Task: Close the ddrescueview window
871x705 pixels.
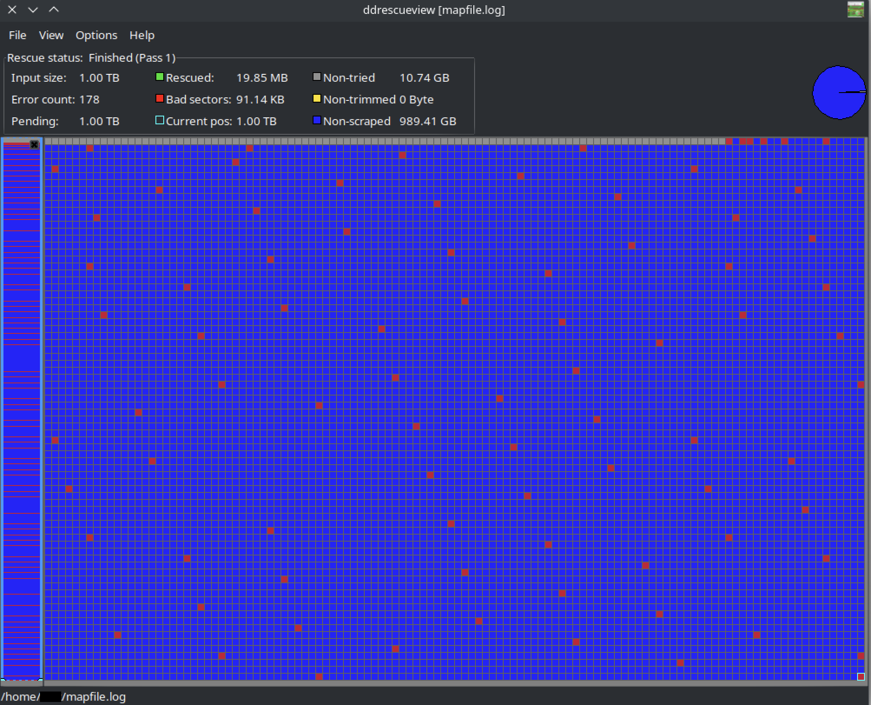Action: coord(12,10)
